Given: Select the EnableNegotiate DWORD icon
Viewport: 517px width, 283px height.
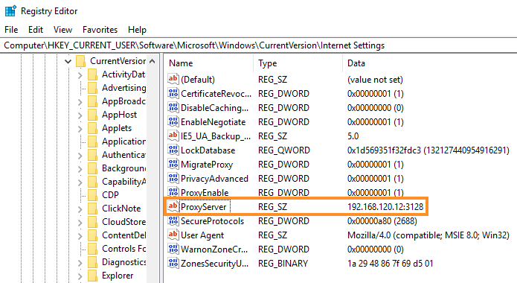Looking at the screenshot, I should click(x=173, y=122).
